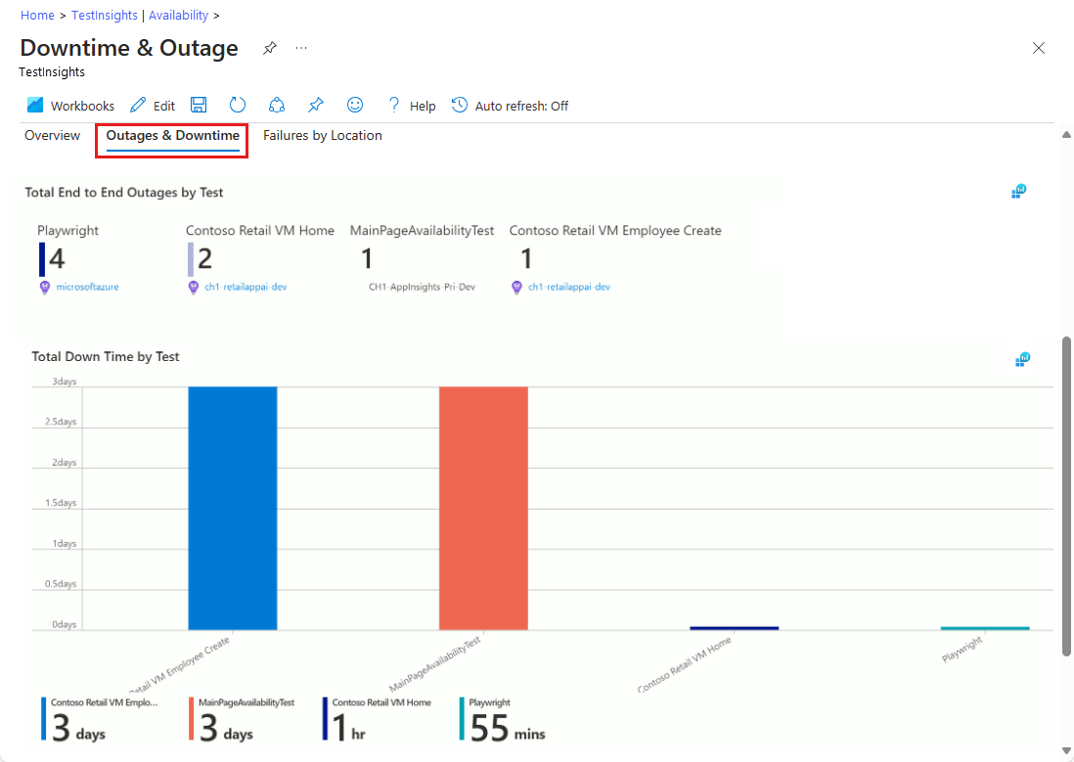Click the Playwright outage count 4
The height and width of the screenshot is (762, 1074).
pos(57,259)
